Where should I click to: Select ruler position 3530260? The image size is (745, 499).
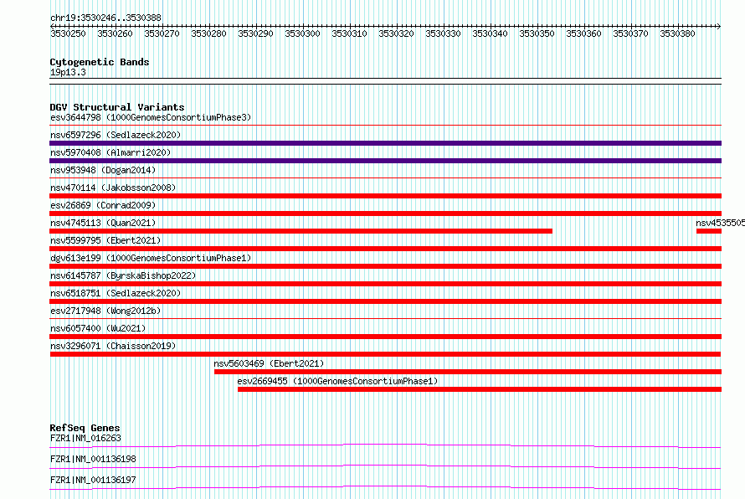click(115, 33)
